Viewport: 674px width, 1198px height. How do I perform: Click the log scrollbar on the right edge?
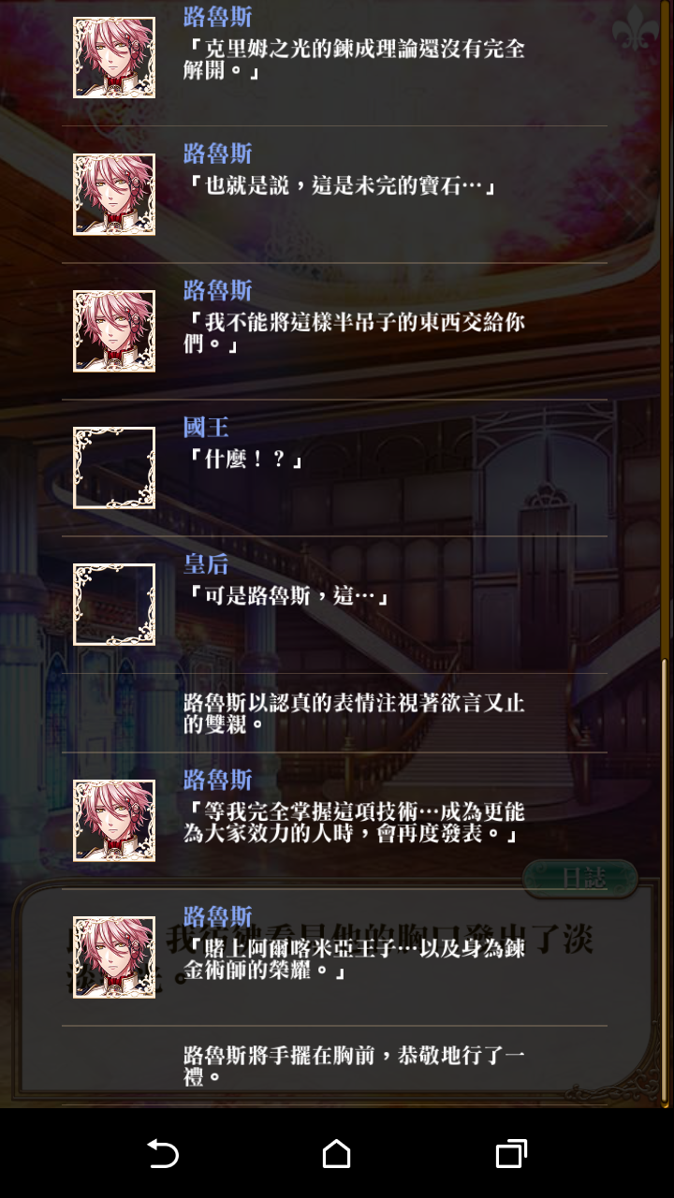666,882
